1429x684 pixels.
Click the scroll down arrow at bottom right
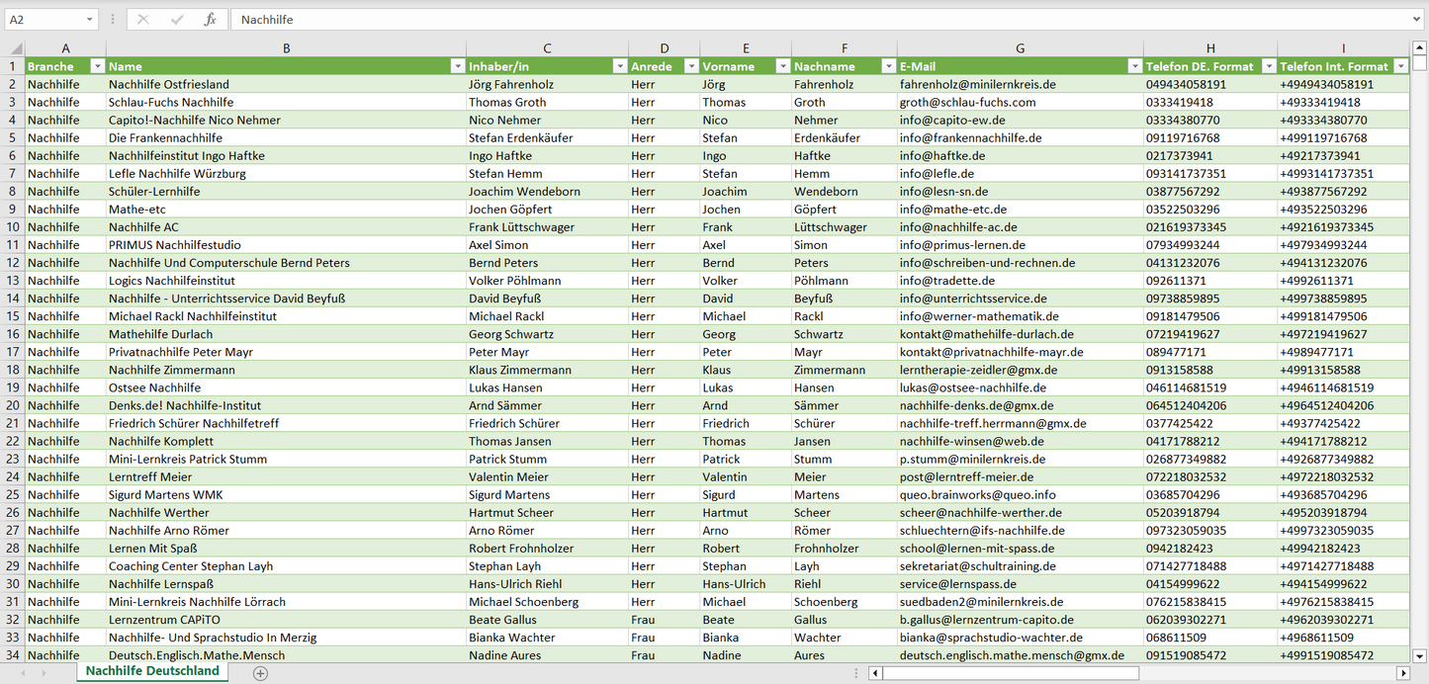click(1420, 654)
